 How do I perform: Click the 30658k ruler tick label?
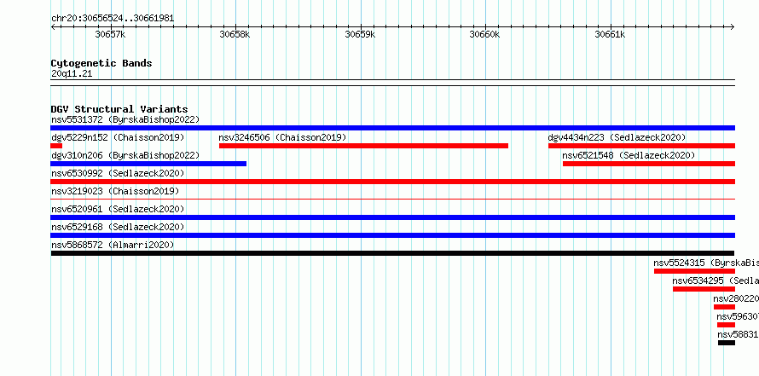(x=235, y=34)
